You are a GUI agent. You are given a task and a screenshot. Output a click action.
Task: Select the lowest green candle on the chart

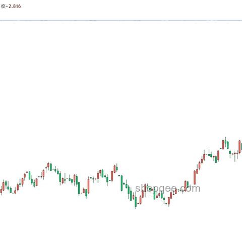pyautogui.click(x=136, y=202)
